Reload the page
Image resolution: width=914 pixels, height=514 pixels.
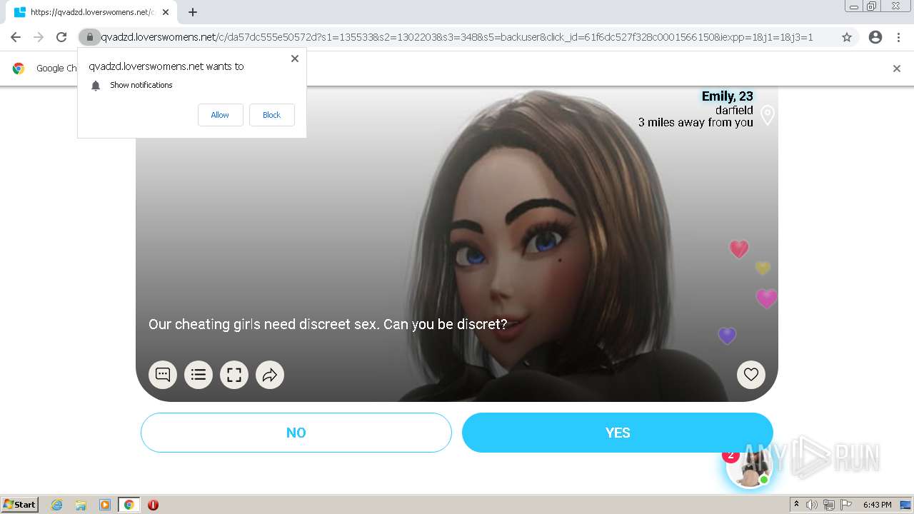coord(61,37)
